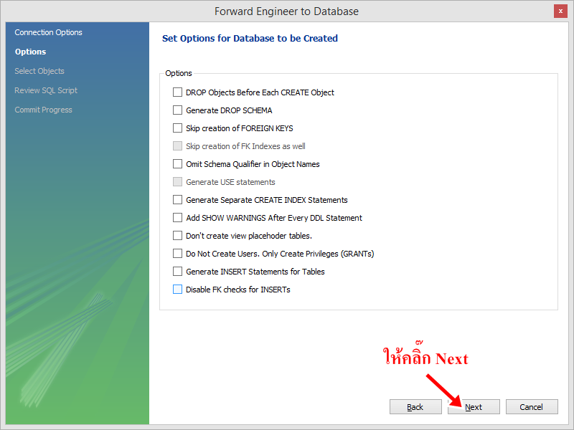Open Connection Options step in sidebar
Image resolution: width=574 pixels, height=430 pixels.
point(48,32)
